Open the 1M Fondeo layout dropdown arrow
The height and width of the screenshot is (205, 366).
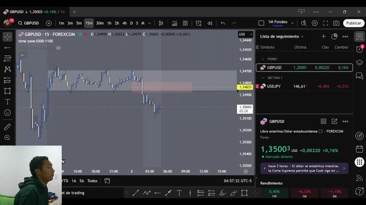(x=292, y=23)
